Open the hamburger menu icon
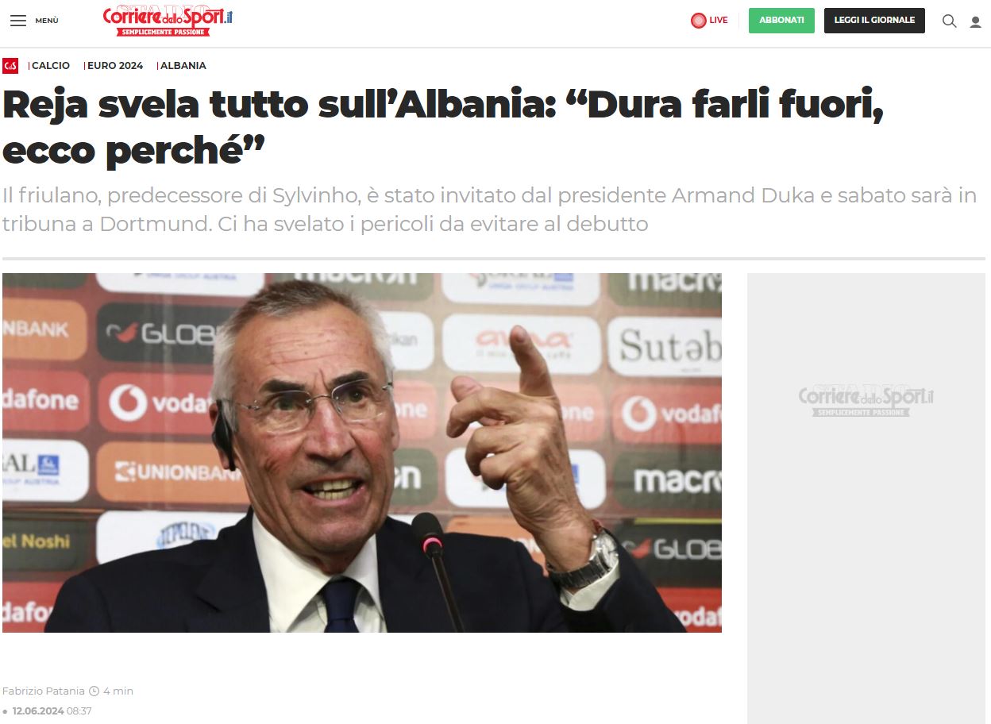Image resolution: width=991 pixels, height=724 pixels. tap(18, 21)
